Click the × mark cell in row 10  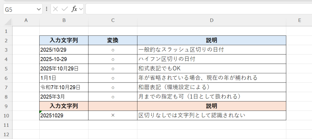(113, 115)
